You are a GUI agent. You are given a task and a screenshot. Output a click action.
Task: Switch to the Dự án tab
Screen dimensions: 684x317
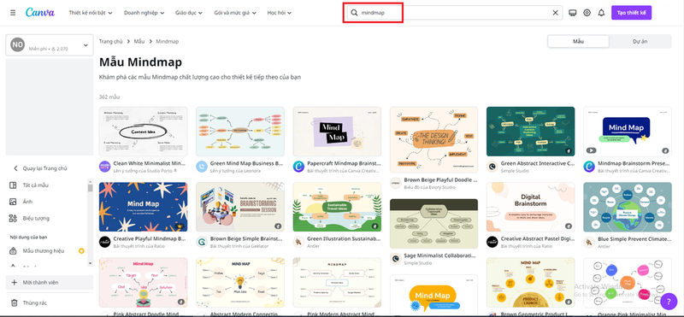[640, 41]
